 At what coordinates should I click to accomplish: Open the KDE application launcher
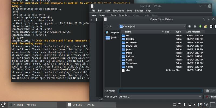coord(3,104)
